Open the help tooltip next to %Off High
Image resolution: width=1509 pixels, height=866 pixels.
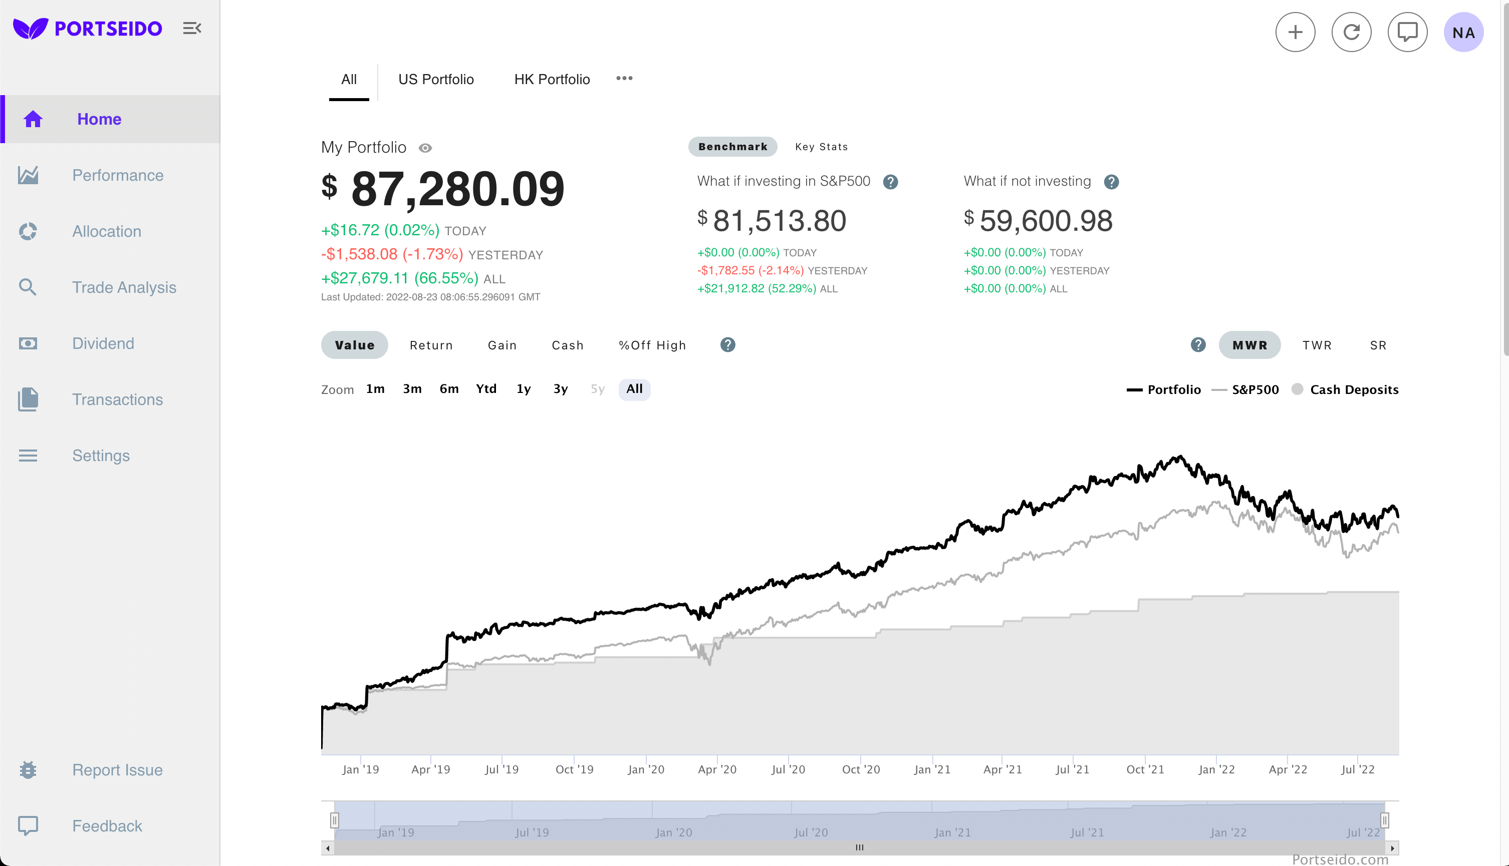(x=727, y=344)
